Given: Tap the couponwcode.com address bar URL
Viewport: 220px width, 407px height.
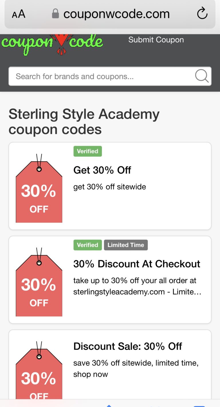Looking at the screenshot, I should pyautogui.click(x=116, y=14).
